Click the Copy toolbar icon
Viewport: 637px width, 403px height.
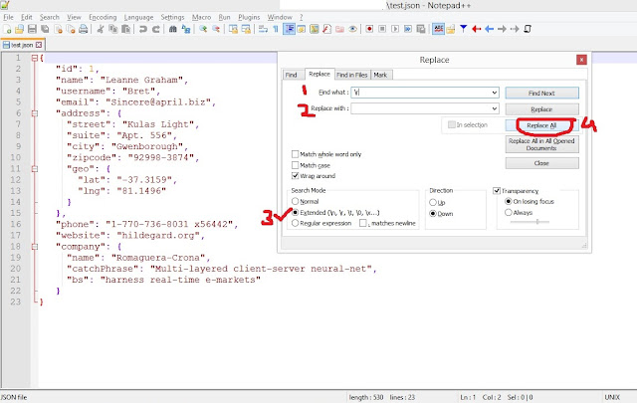tap(112, 29)
